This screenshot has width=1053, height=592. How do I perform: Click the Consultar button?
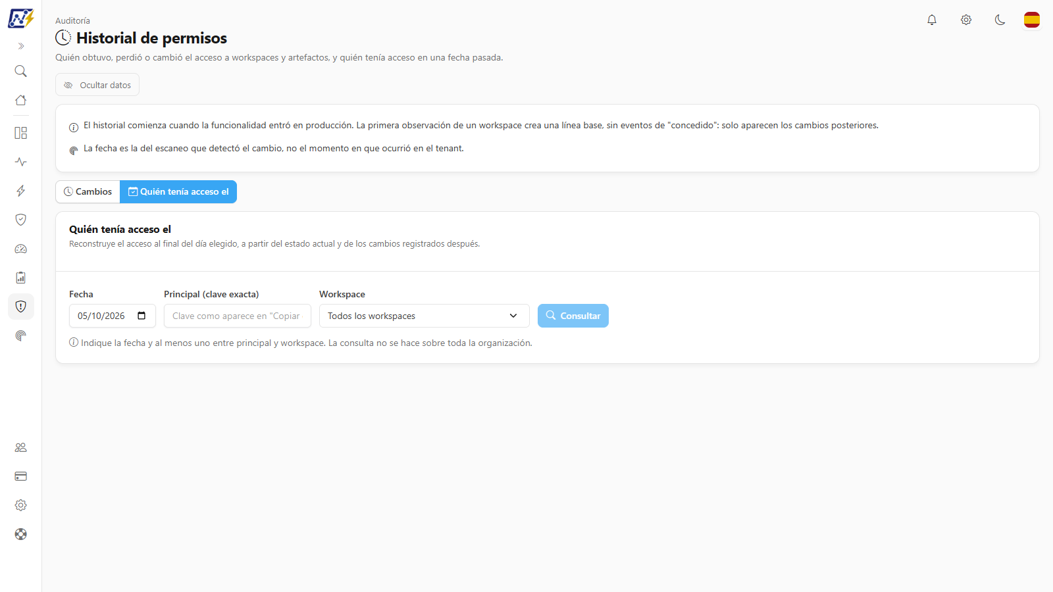click(573, 316)
